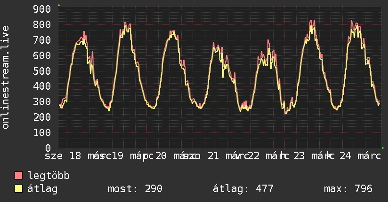
Task: Click the green arrow at y-axis top
Action: [x=59, y=5]
